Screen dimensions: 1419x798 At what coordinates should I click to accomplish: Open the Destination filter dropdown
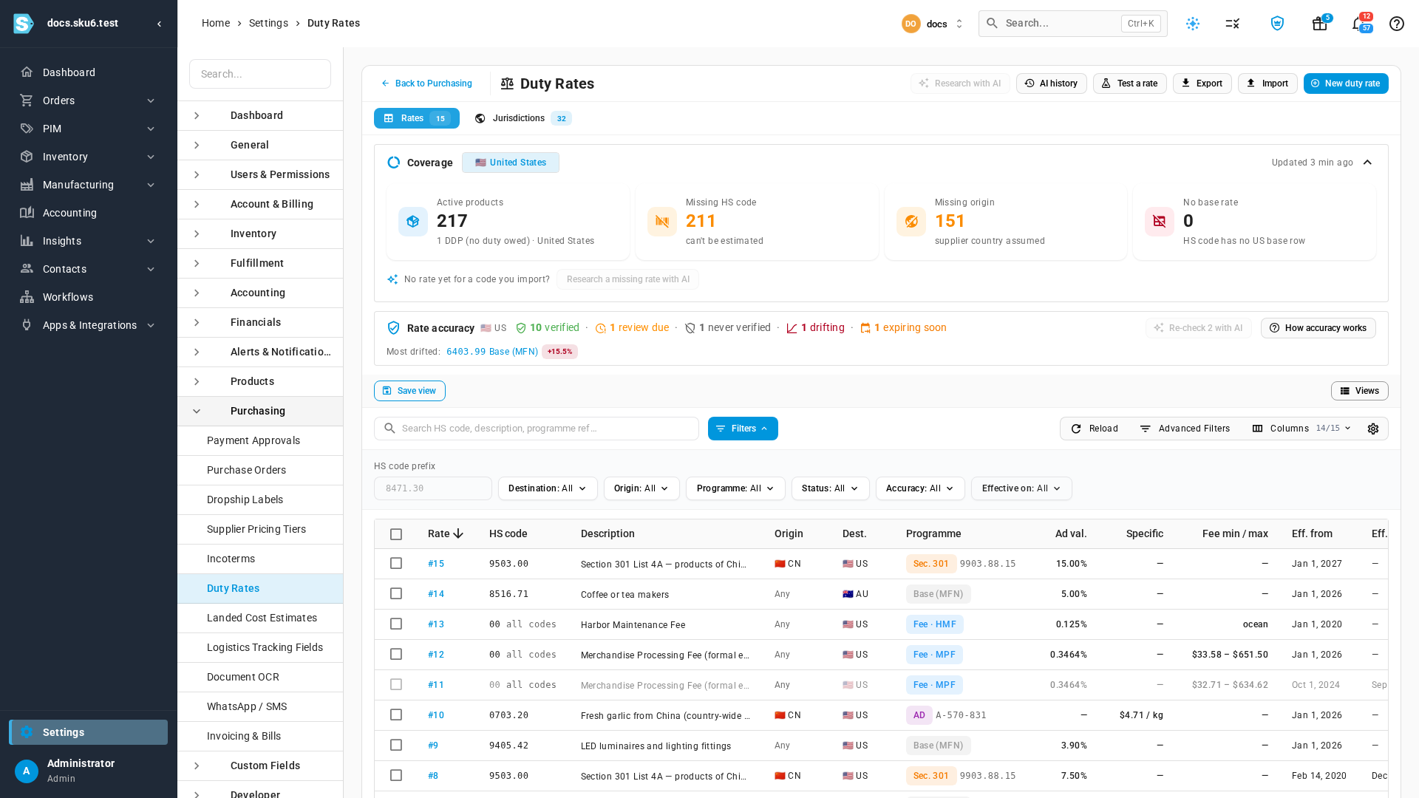[x=548, y=488]
